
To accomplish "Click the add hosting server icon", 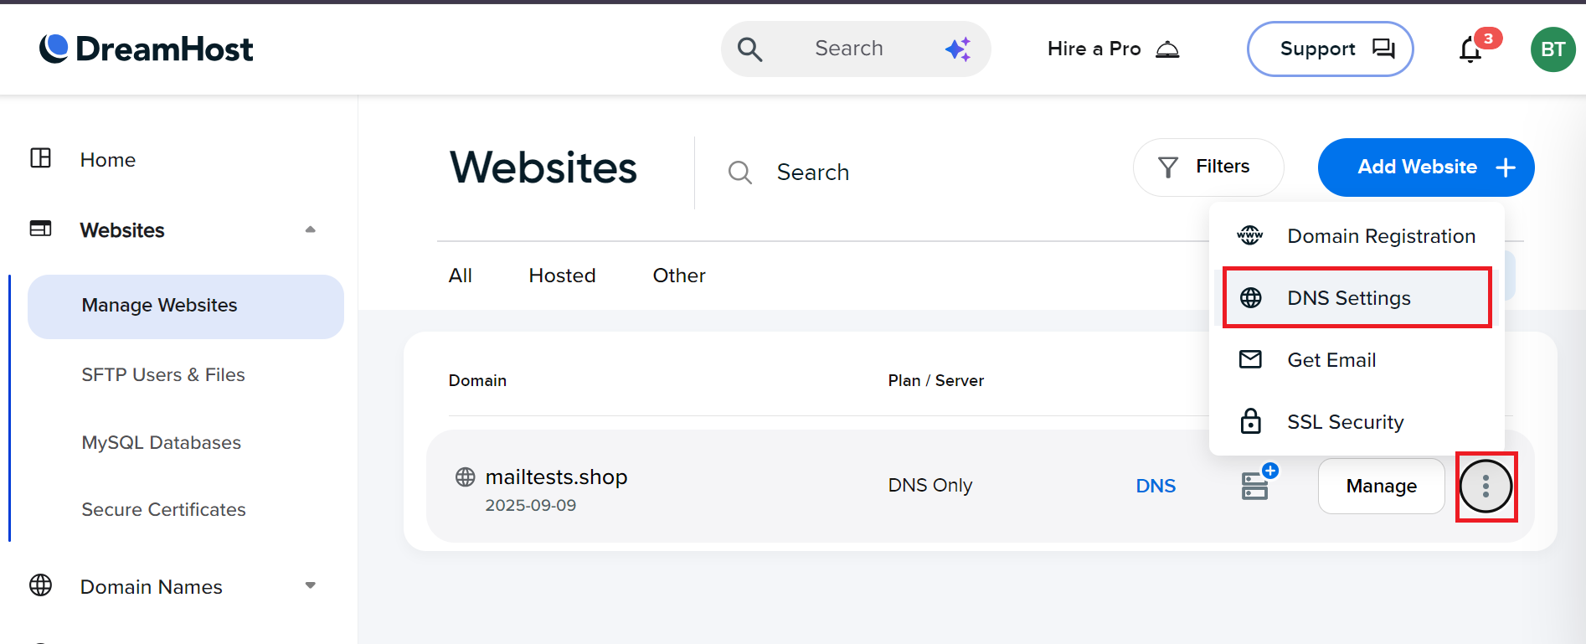I will (x=1259, y=482).
